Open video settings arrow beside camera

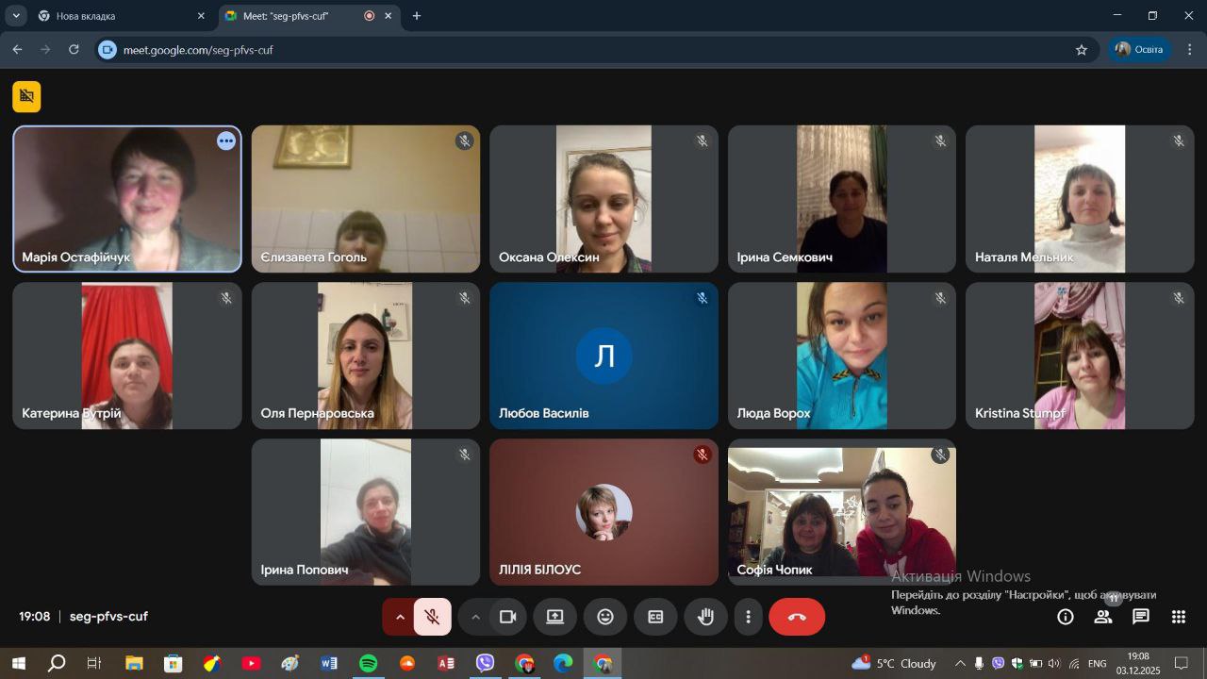point(475,617)
